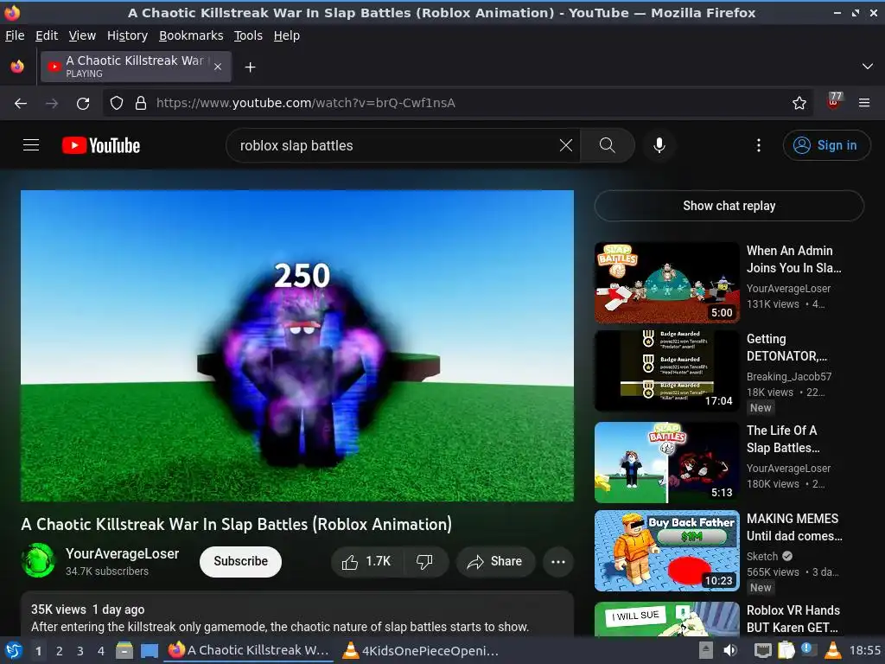
Task: Click the video player to pause playback
Action: tap(297, 346)
